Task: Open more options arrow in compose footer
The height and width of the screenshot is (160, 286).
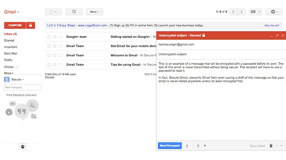Action: pyautogui.click(x=281, y=146)
